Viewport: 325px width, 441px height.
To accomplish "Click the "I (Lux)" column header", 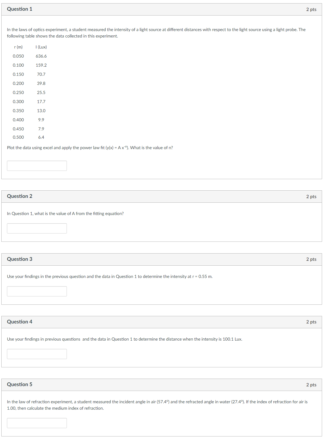I will (41, 47).
